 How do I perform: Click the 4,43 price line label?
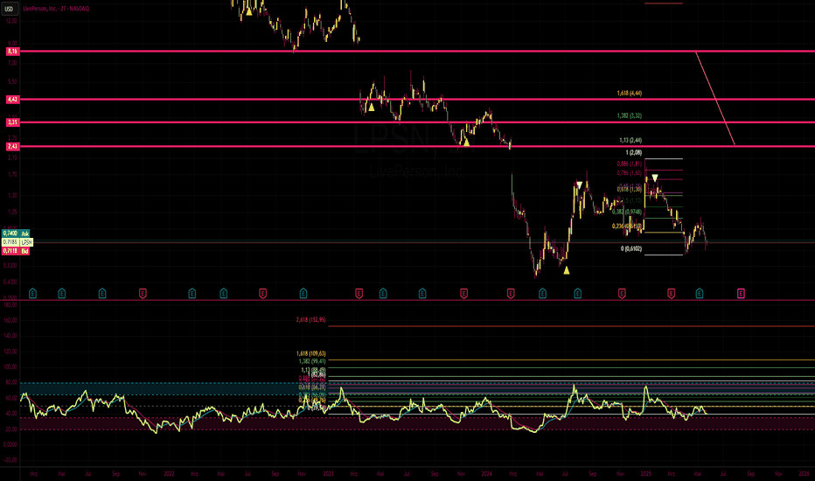click(x=12, y=100)
